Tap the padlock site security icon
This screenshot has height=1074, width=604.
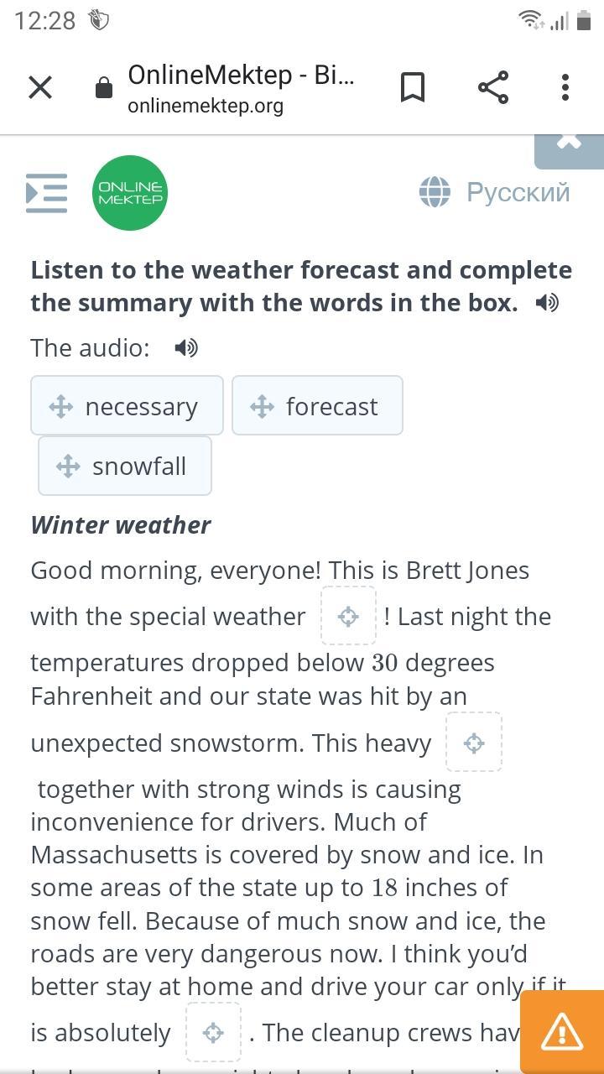(x=104, y=88)
